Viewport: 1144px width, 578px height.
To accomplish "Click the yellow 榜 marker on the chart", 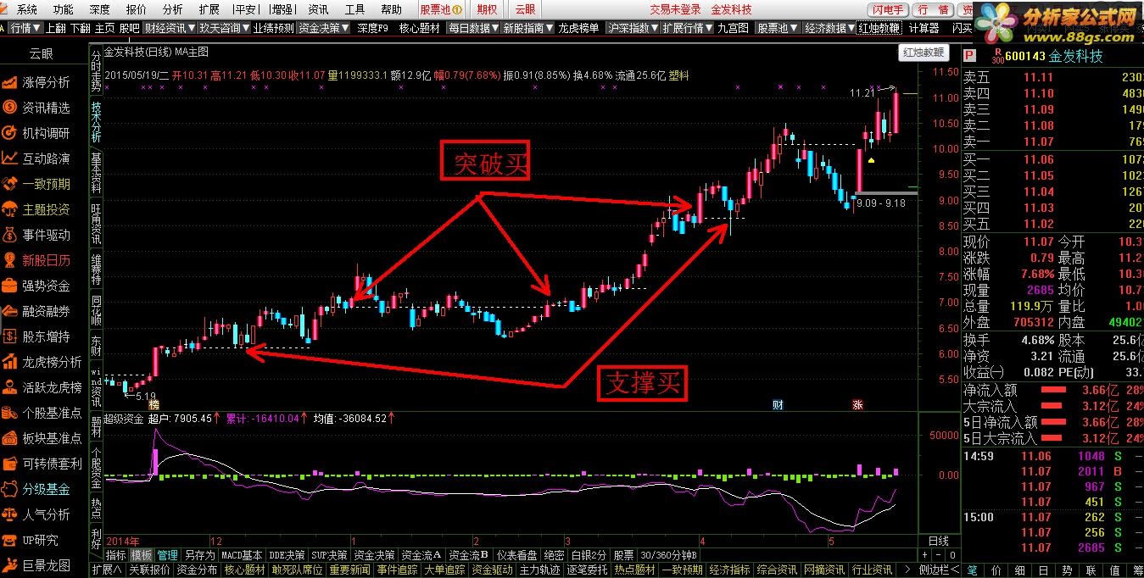I will coord(153,404).
